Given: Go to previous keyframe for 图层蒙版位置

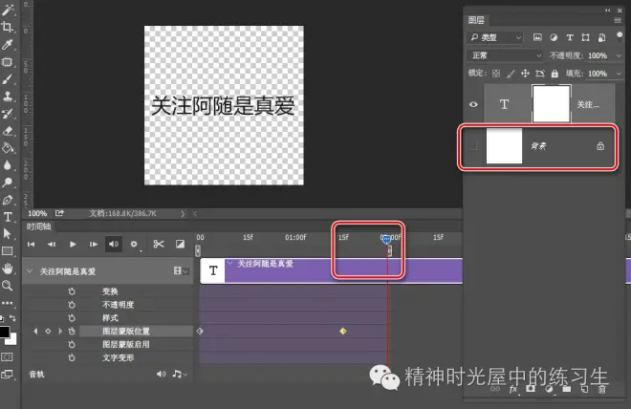Looking at the screenshot, I should pos(35,331).
